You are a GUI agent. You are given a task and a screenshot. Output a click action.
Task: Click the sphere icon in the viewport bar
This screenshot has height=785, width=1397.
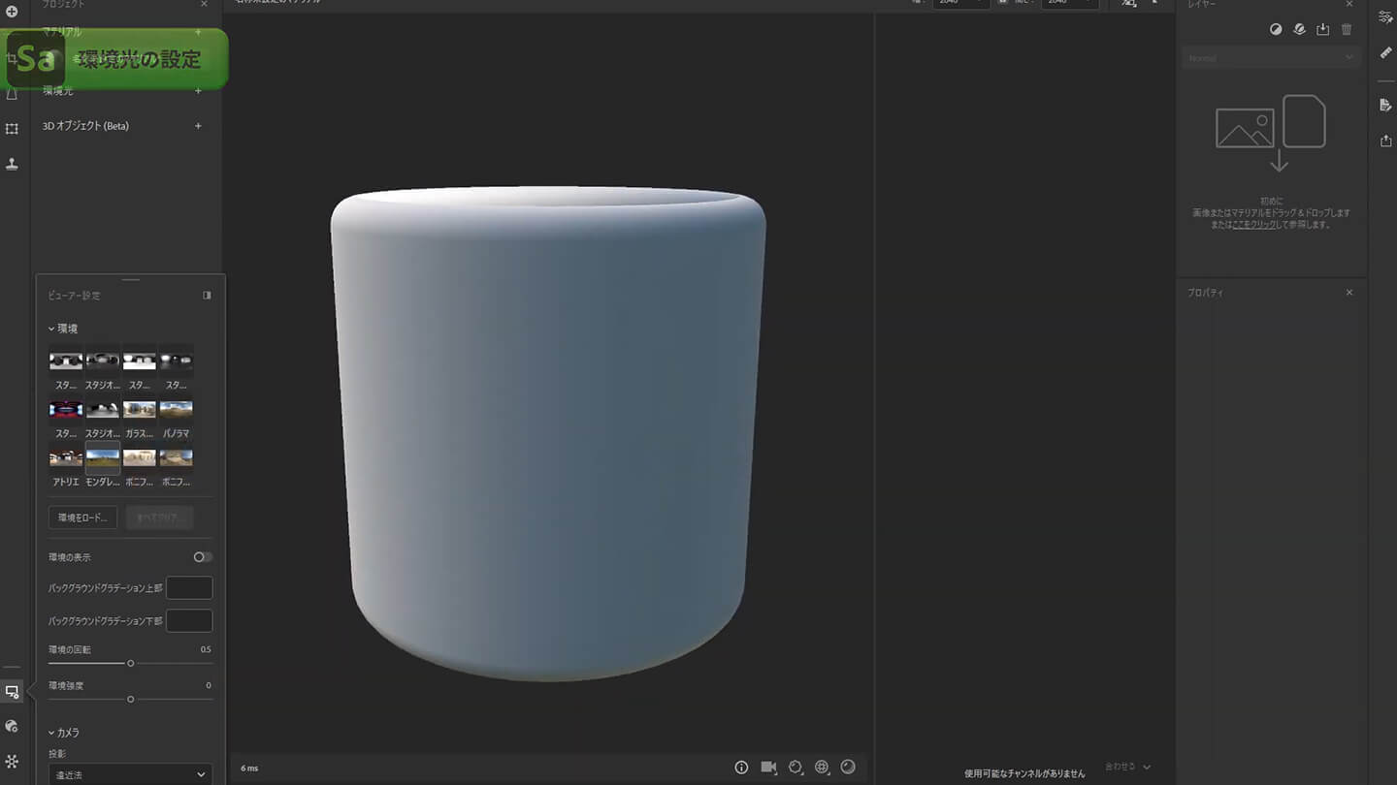tap(848, 767)
